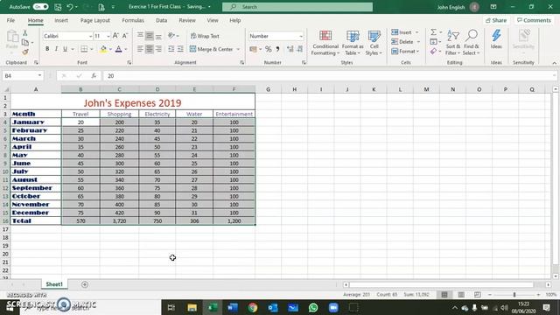Open the Merge & Center dropdown arrow
The height and width of the screenshot is (315, 560).
coord(238,49)
